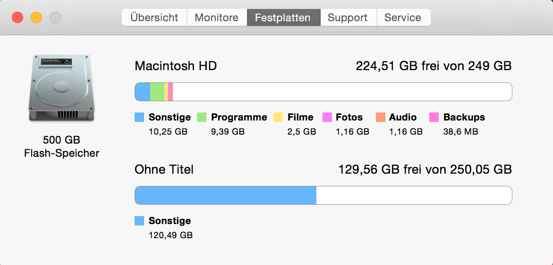Go to the Service tab
The image size is (553, 265).
tap(402, 18)
